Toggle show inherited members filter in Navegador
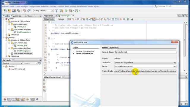190x107 pixels. click(x=5, y=99)
